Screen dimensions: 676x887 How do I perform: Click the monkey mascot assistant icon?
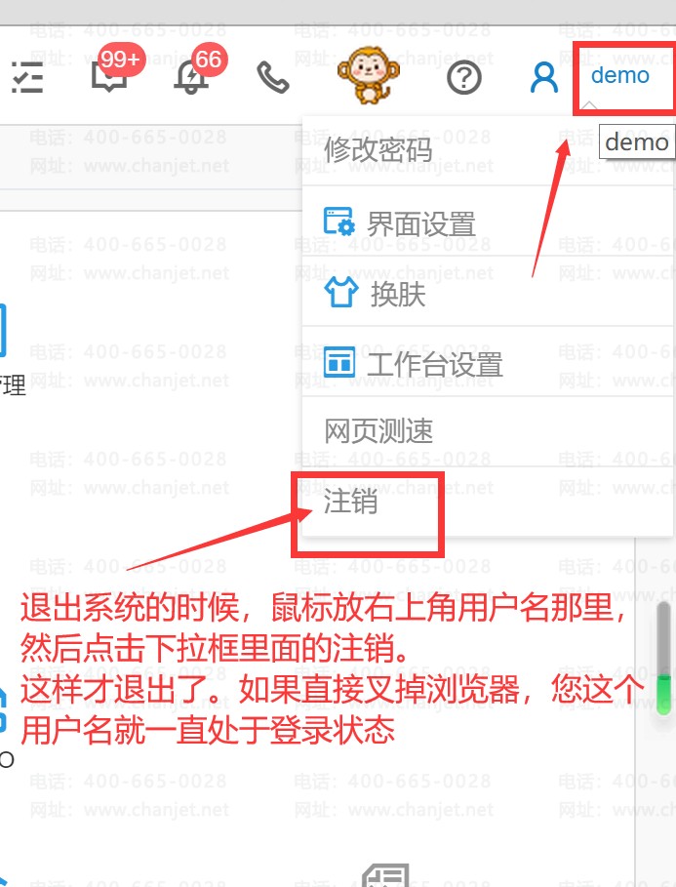(x=369, y=75)
